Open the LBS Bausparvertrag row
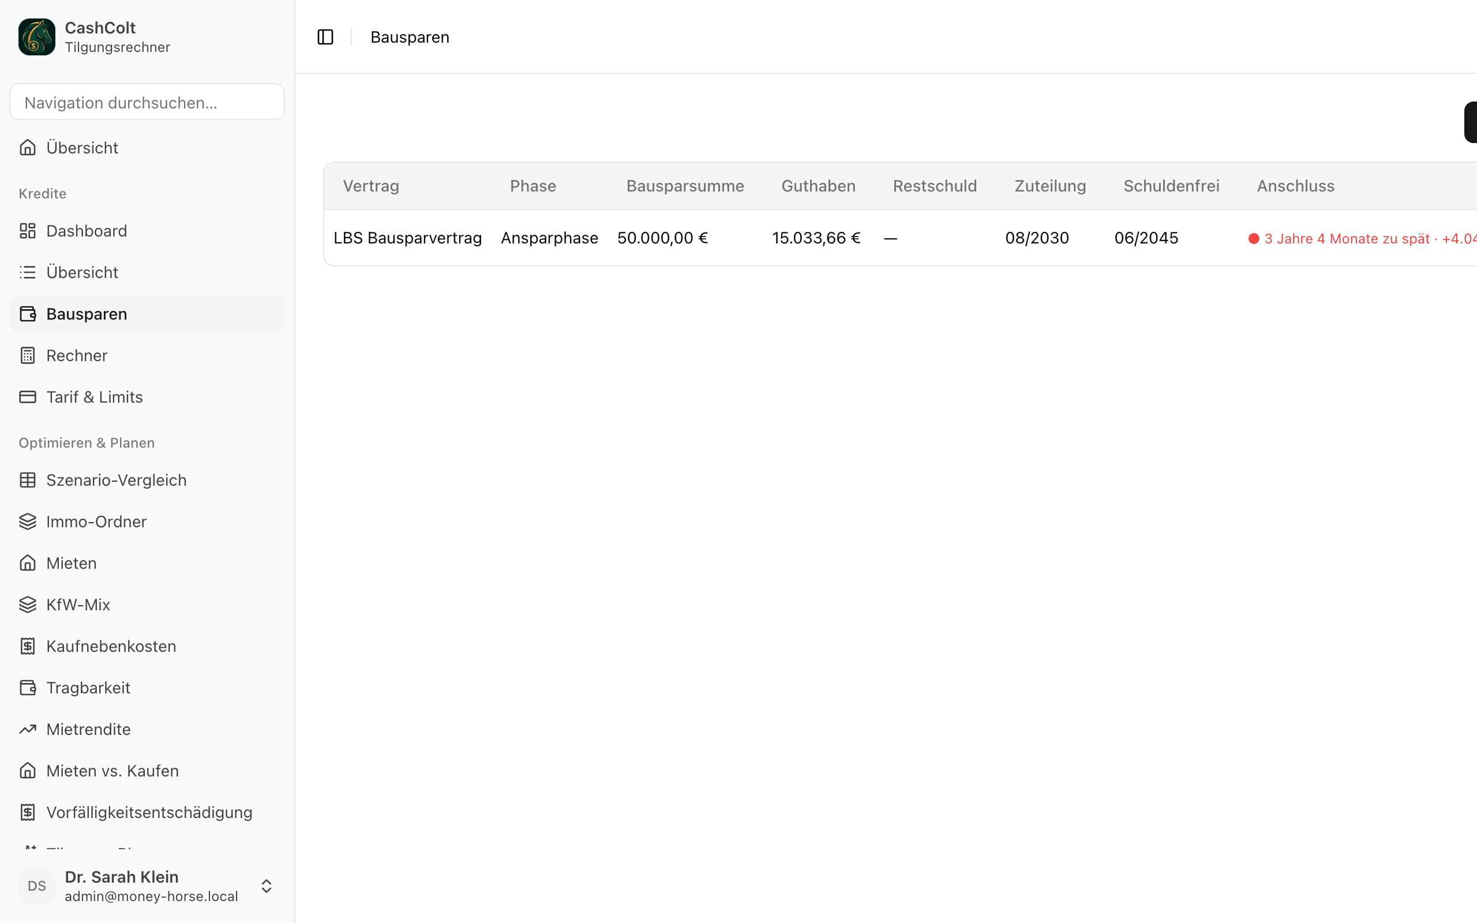Viewport: 1477px width, 923px height. coord(900,238)
